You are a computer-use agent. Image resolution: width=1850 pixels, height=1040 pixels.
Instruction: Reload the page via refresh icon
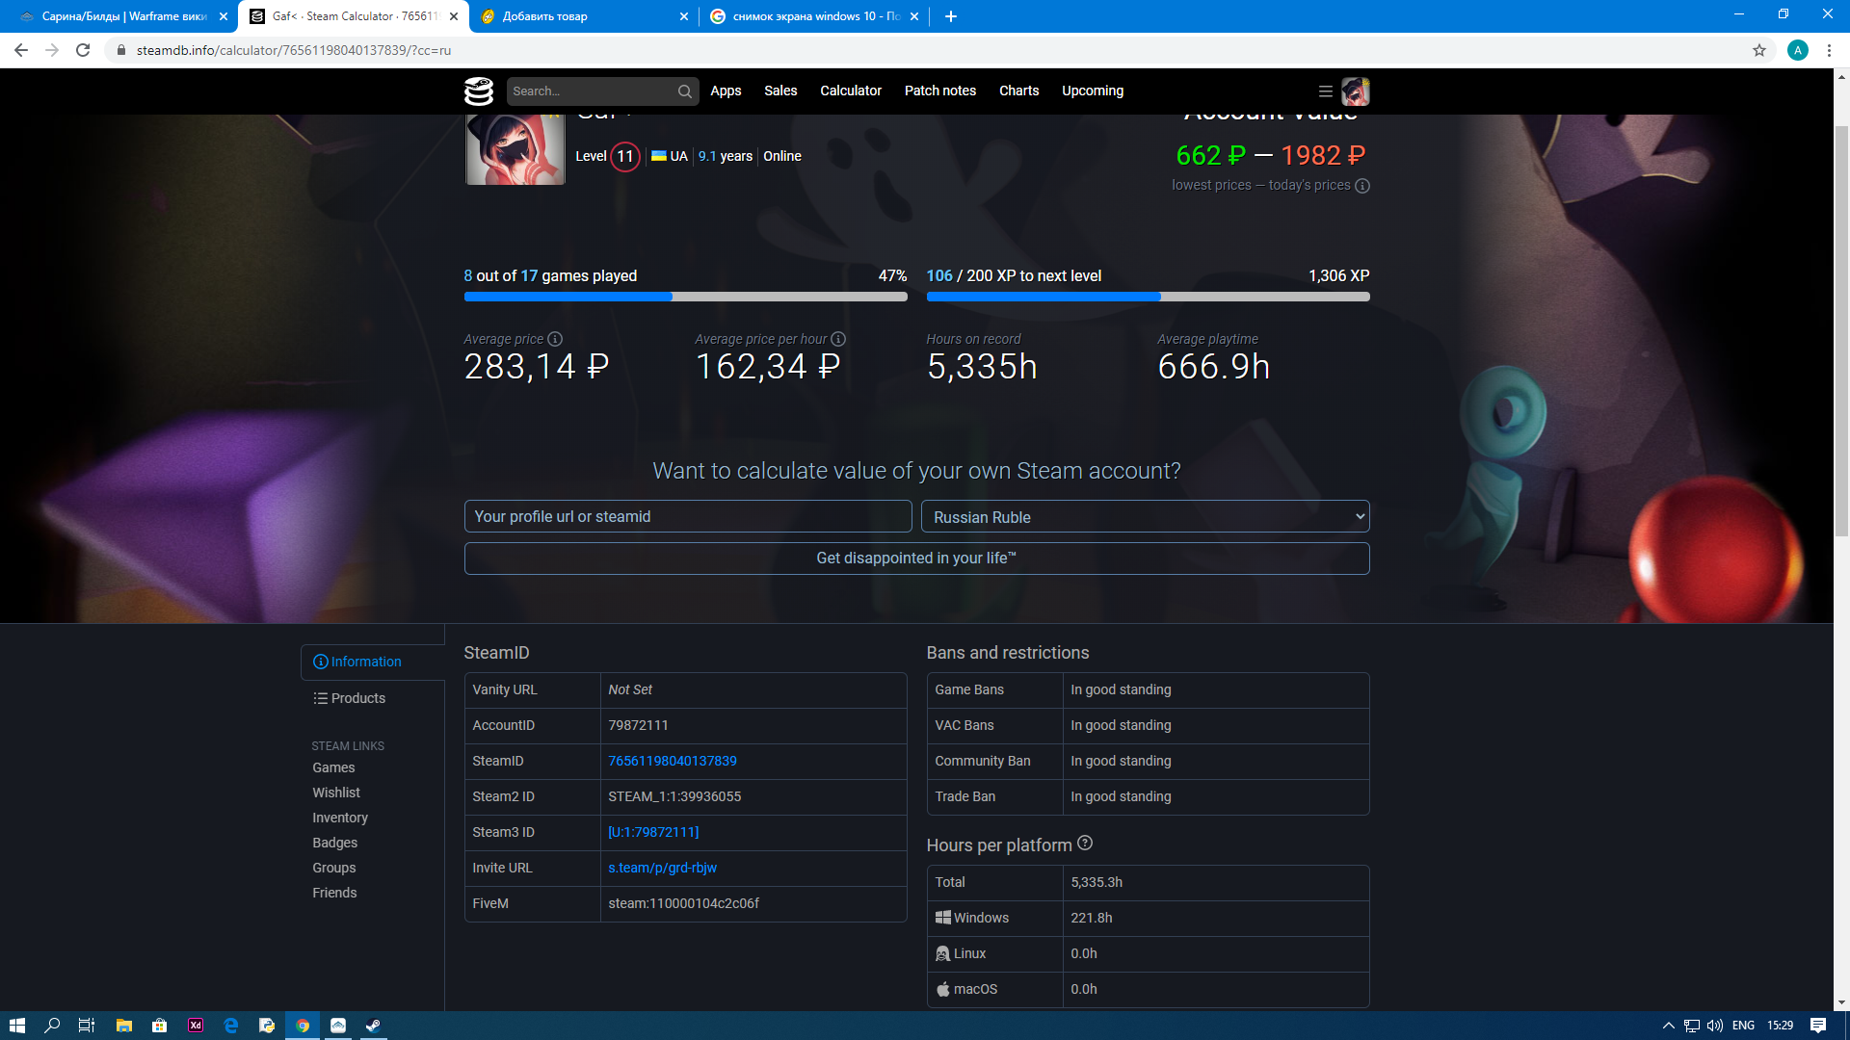(x=83, y=50)
